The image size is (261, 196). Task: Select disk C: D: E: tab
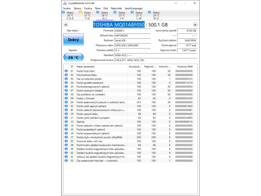click(x=70, y=15)
